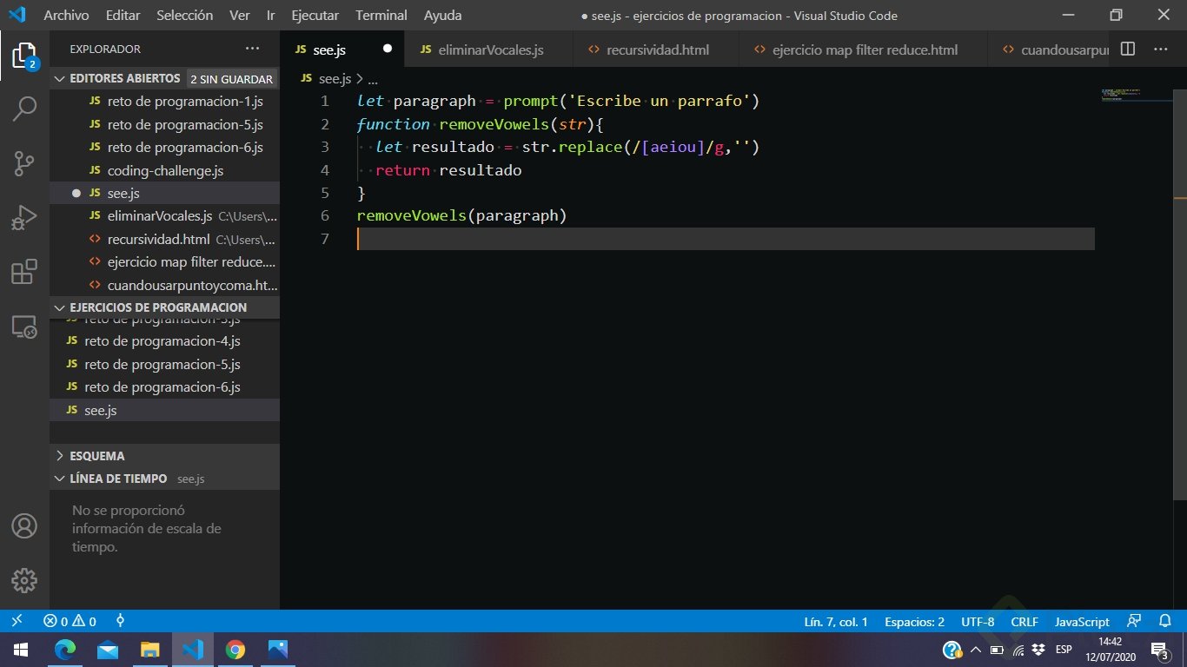
Task: Open the feedback icon in status bar
Action: point(1133,621)
